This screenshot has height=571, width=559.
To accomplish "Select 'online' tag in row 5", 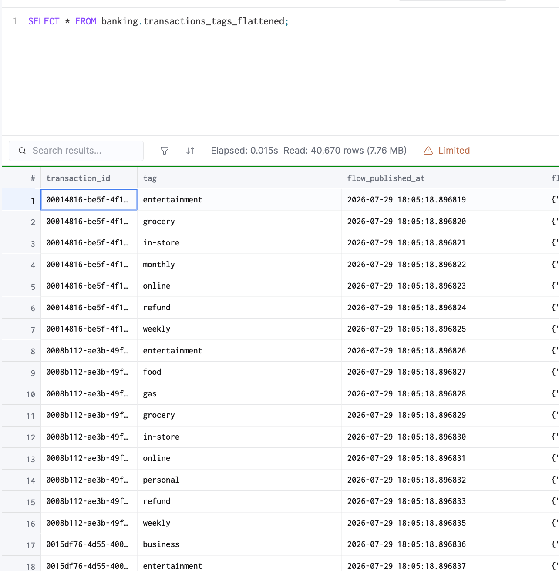I will click(x=157, y=286).
